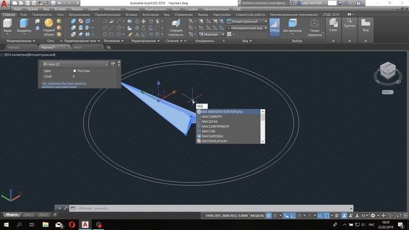Select MA (МАТБРАУЗЕРОТКРЫТЬ) suggestion
Screen dimensions: 409x230
point(228,112)
